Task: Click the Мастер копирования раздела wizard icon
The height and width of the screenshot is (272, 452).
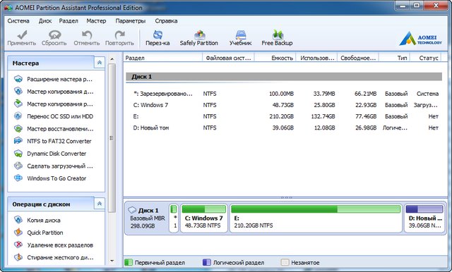Action: click(x=18, y=104)
